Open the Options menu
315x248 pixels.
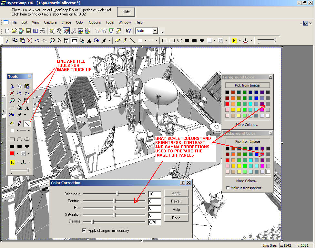95,22
